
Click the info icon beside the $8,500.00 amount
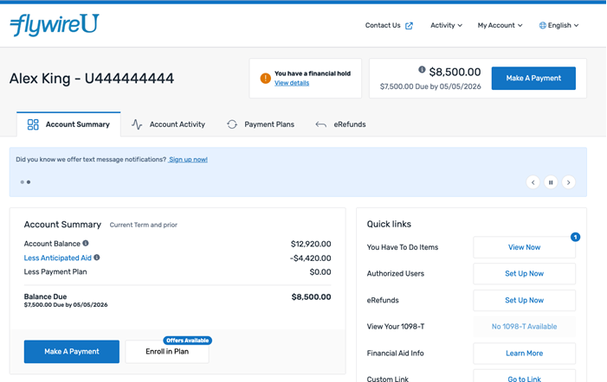click(422, 69)
